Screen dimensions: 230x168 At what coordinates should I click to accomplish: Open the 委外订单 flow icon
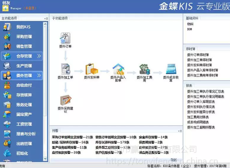coord(65,38)
